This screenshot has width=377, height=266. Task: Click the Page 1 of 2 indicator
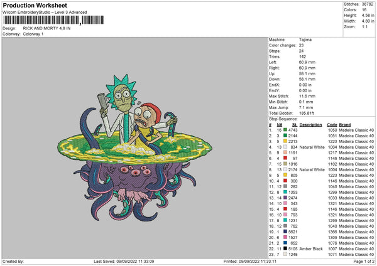[364, 261]
